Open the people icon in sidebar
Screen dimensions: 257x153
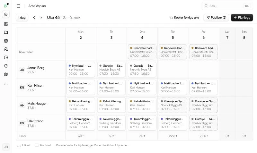coord(6,49)
